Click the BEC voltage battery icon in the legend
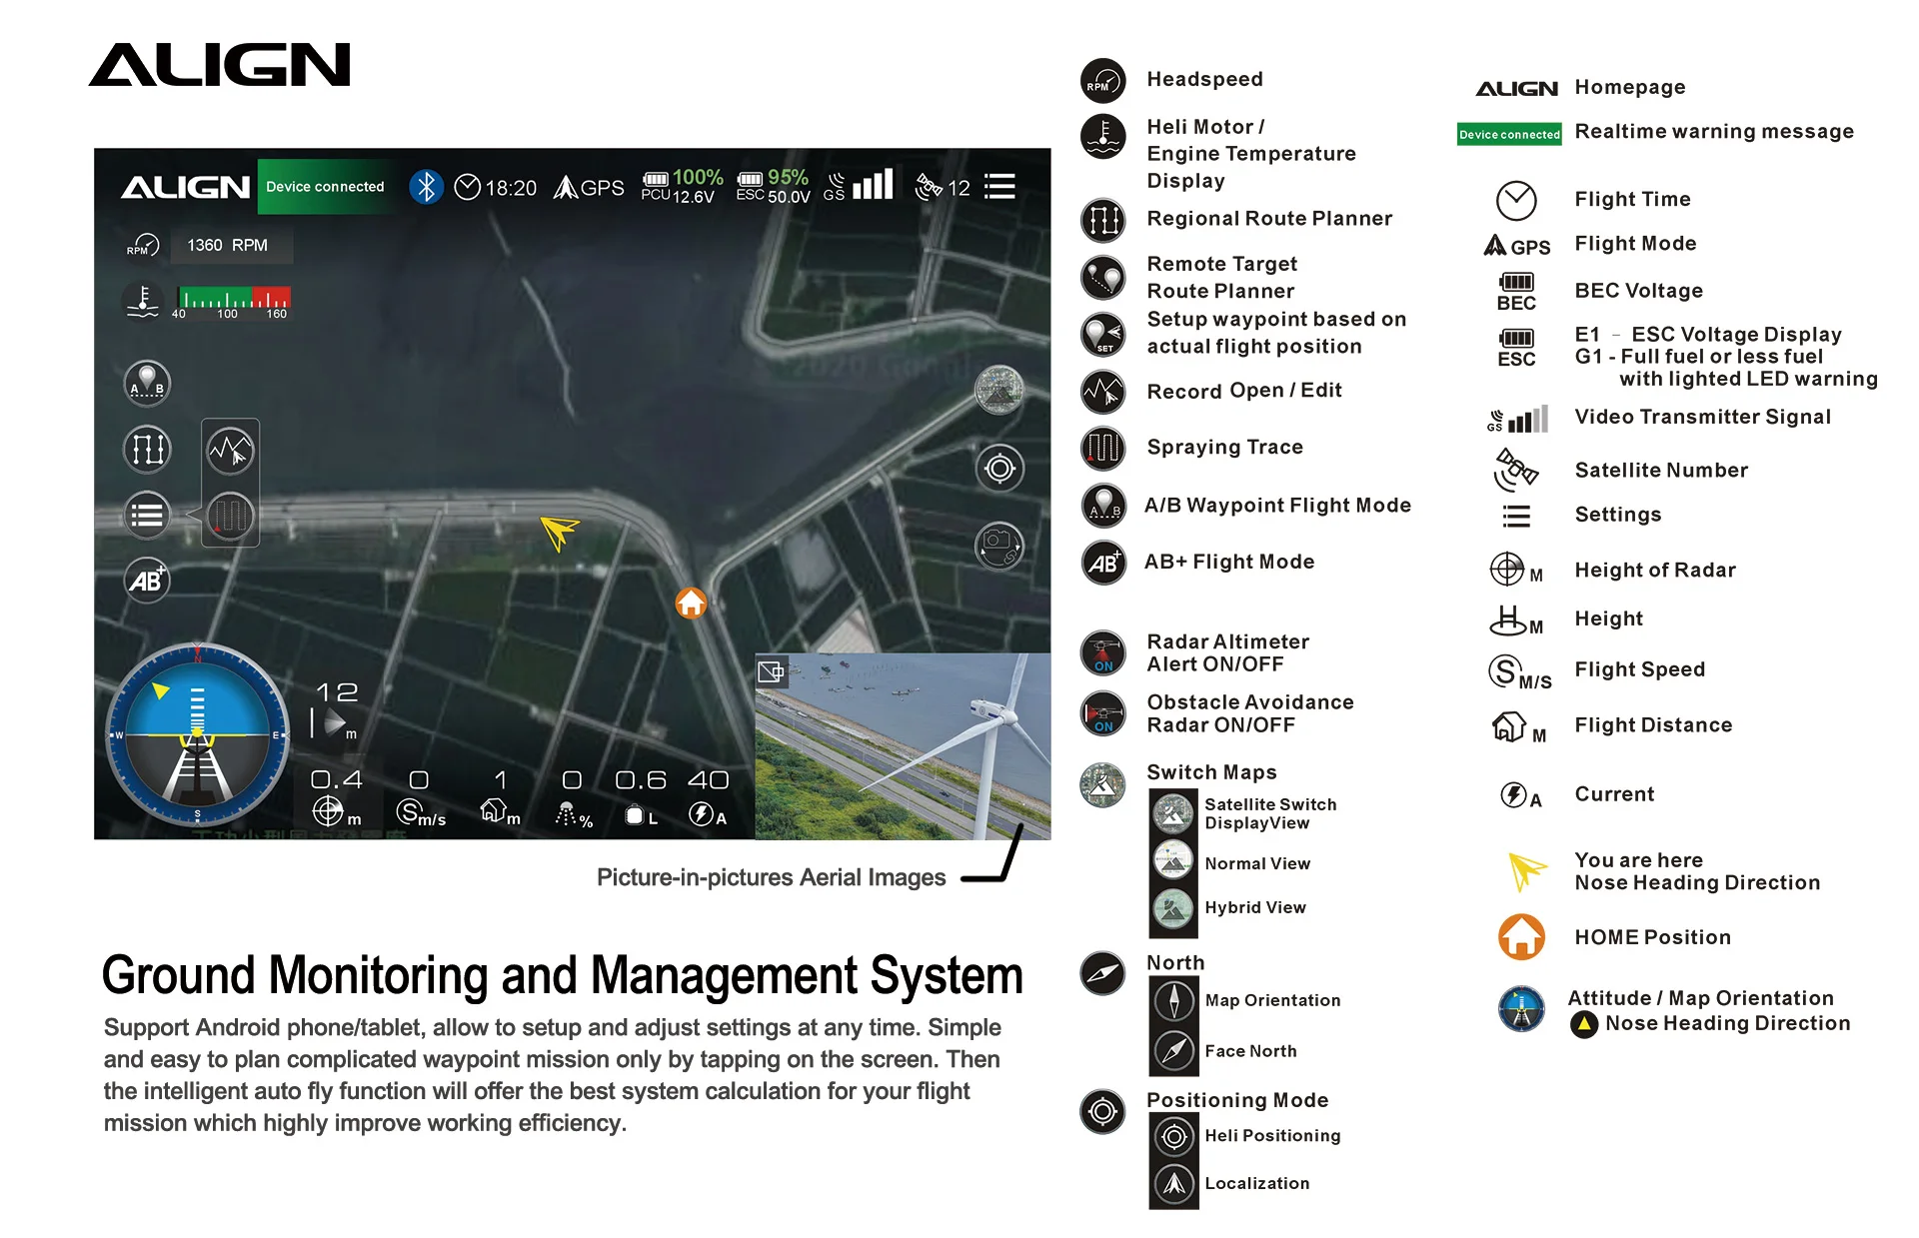Viewport: 1919px width, 1238px height. [x=1516, y=292]
